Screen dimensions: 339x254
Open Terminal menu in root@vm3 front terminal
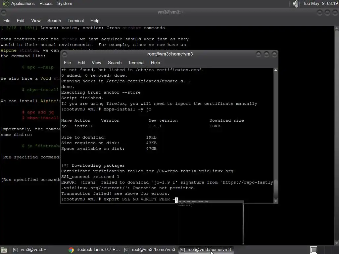[136, 63]
